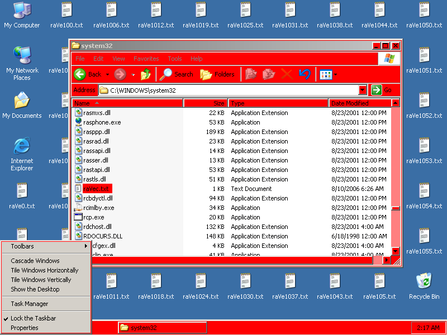Click the Copy To toolbar icon
The height and width of the screenshot is (335, 447).
click(269, 74)
